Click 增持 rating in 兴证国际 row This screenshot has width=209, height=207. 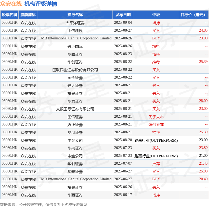pos(156,46)
